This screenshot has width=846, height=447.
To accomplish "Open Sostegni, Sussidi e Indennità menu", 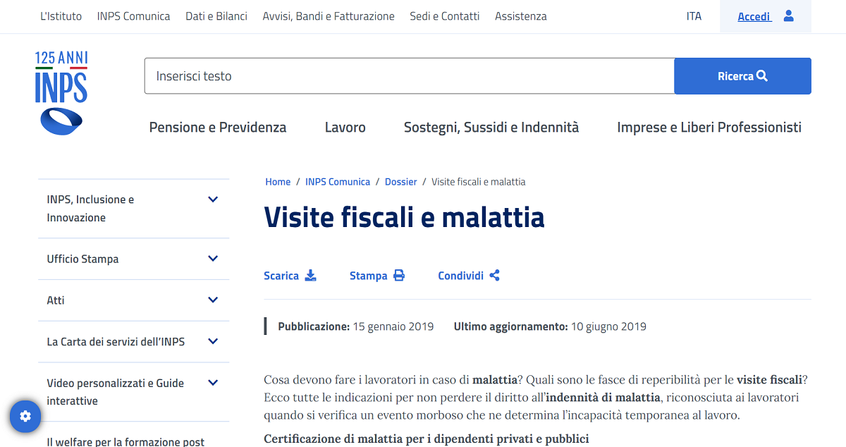I will tap(491, 128).
